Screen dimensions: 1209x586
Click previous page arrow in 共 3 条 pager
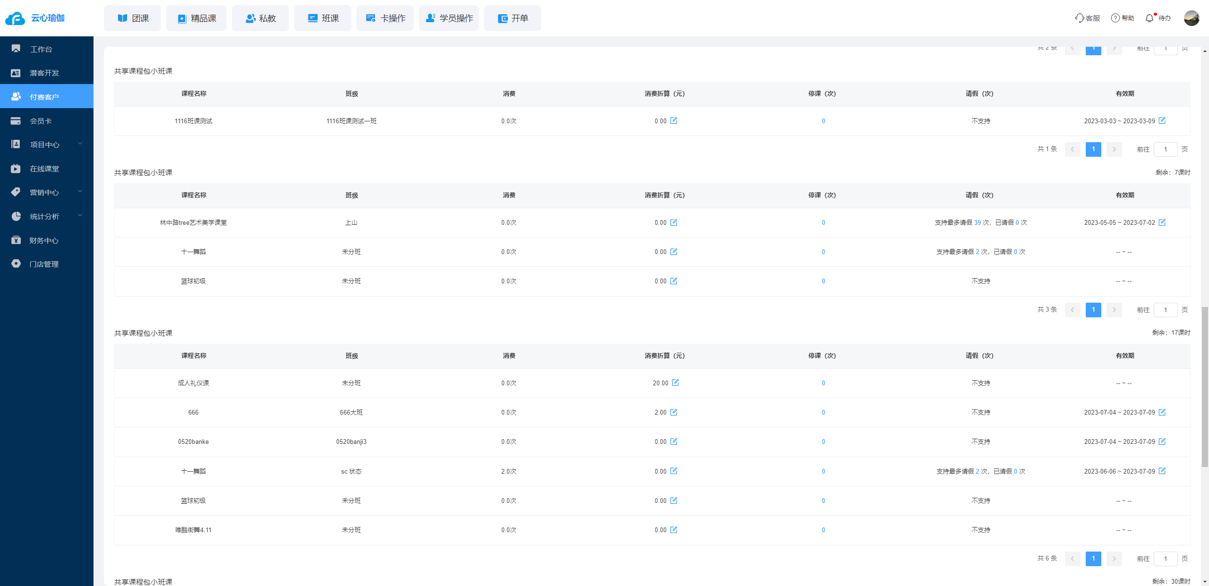click(1073, 310)
